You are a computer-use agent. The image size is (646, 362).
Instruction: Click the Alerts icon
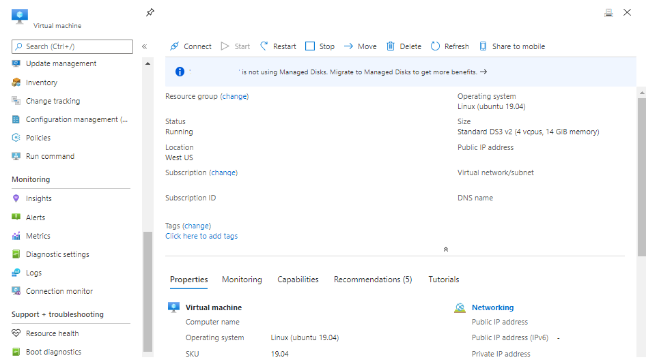(16, 217)
